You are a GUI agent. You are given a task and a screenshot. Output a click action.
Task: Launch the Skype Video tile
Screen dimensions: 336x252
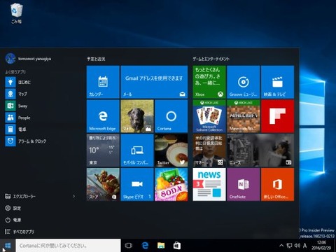(x=137, y=184)
